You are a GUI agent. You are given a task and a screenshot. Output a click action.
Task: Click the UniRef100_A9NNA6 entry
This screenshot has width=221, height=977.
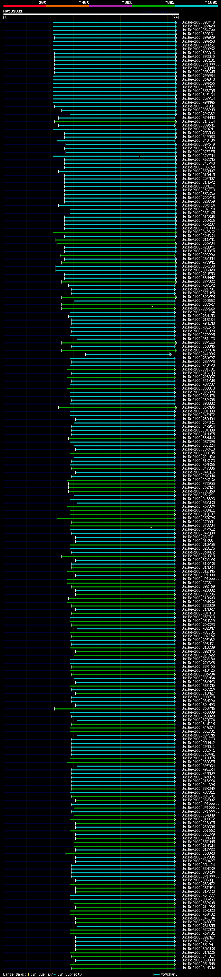[x=198, y=102]
